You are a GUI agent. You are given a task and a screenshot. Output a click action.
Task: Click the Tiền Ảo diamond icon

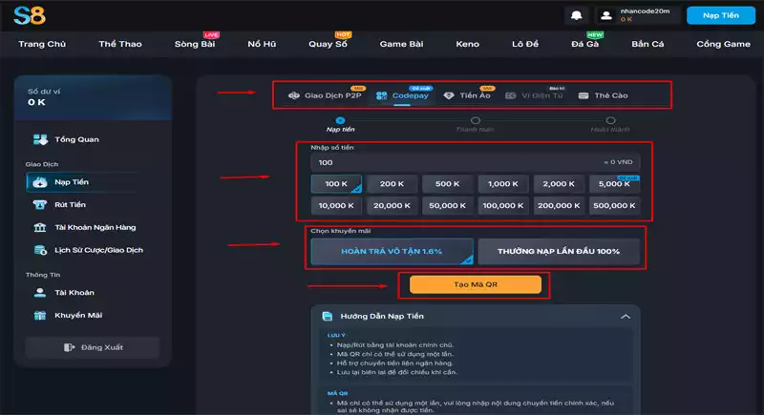pos(449,95)
